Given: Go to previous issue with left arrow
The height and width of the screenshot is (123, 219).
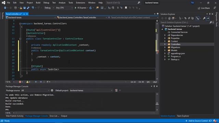Looking at the screenshot, I should pyautogui.click(x=36, y=82).
